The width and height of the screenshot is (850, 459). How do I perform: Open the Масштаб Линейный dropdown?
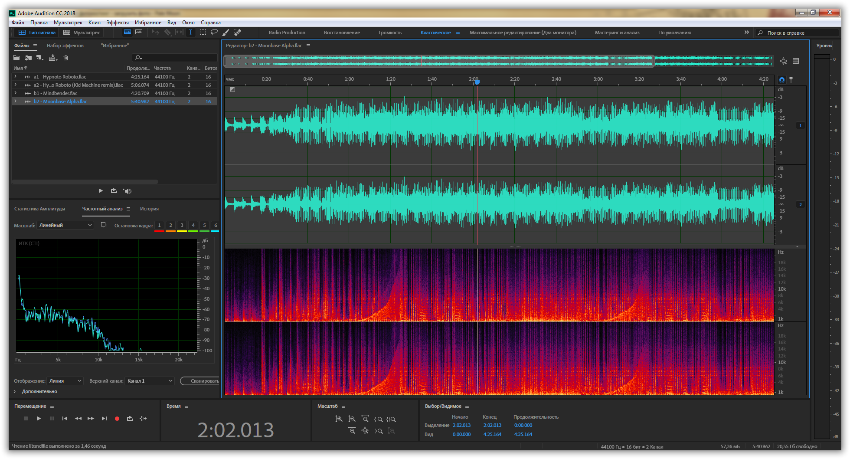click(65, 225)
